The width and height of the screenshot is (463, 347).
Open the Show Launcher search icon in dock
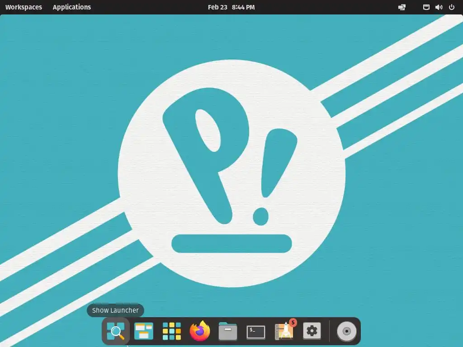click(116, 331)
